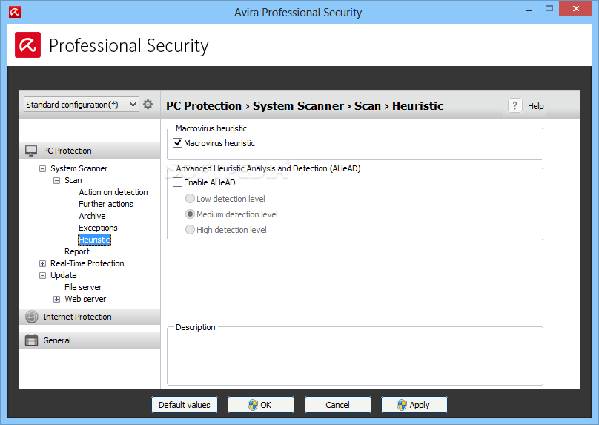Expand the Web server node
Screen dimensions: 599x425
[x=56, y=299]
